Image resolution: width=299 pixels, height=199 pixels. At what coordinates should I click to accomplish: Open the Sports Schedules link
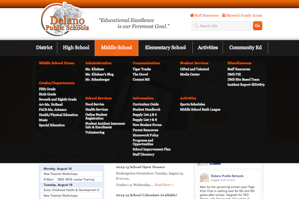tap(192, 104)
